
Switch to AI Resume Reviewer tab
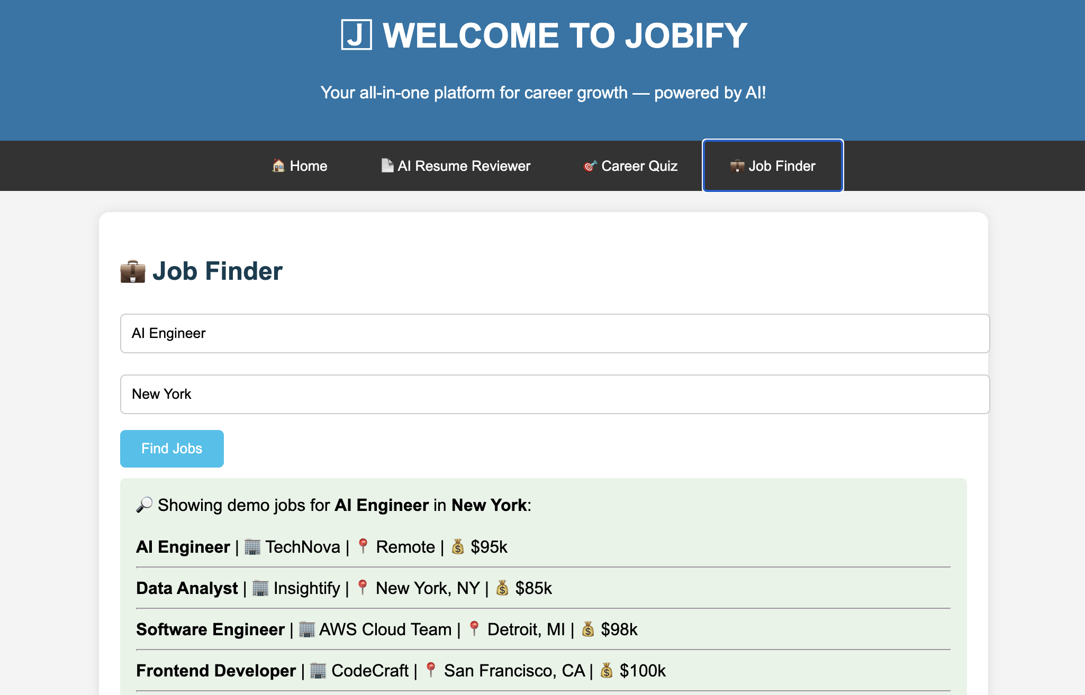(456, 166)
